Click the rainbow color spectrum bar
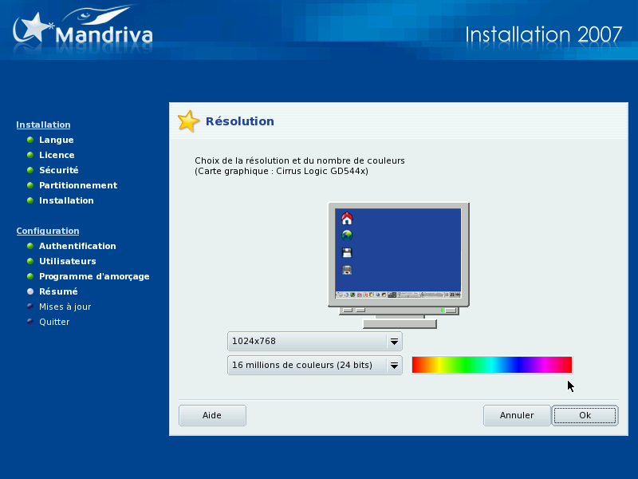The width and height of the screenshot is (638, 479). point(491,365)
